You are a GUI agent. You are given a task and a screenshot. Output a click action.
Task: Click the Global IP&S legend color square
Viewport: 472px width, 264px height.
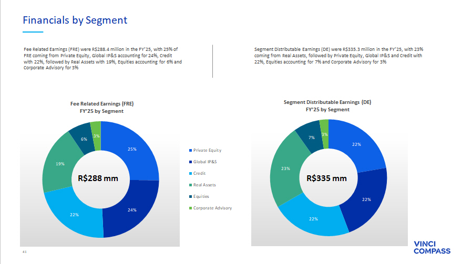(x=190, y=162)
